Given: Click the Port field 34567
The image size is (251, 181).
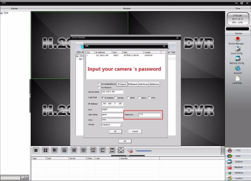Looking at the screenshot, I should pos(112,110).
